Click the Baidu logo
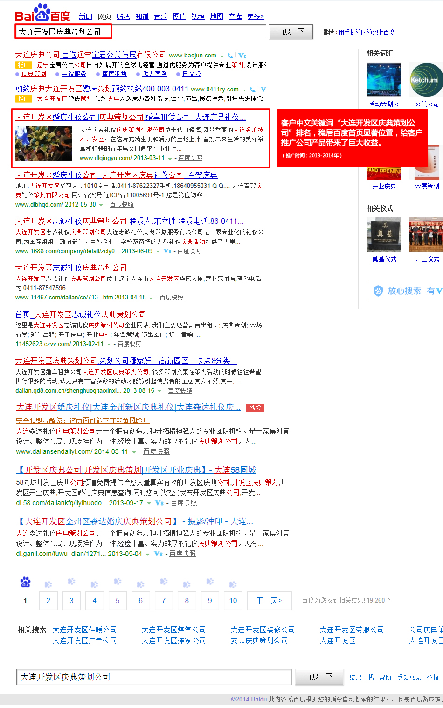The height and width of the screenshot is (708, 443). coord(42,13)
